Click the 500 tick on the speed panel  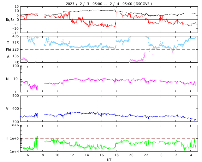[15, 96]
